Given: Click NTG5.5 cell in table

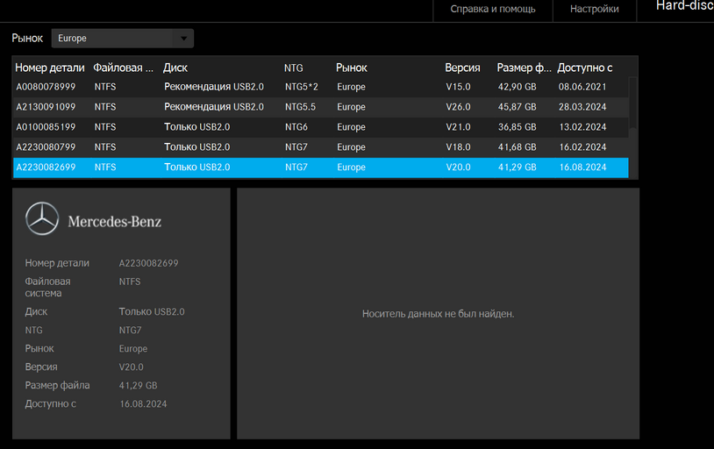Looking at the screenshot, I should (x=301, y=107).
